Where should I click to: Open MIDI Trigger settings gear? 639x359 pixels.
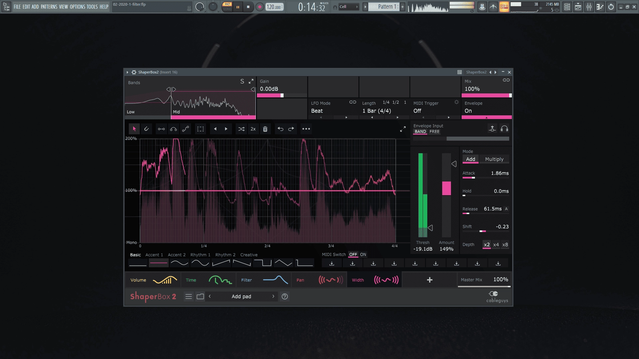457,102
